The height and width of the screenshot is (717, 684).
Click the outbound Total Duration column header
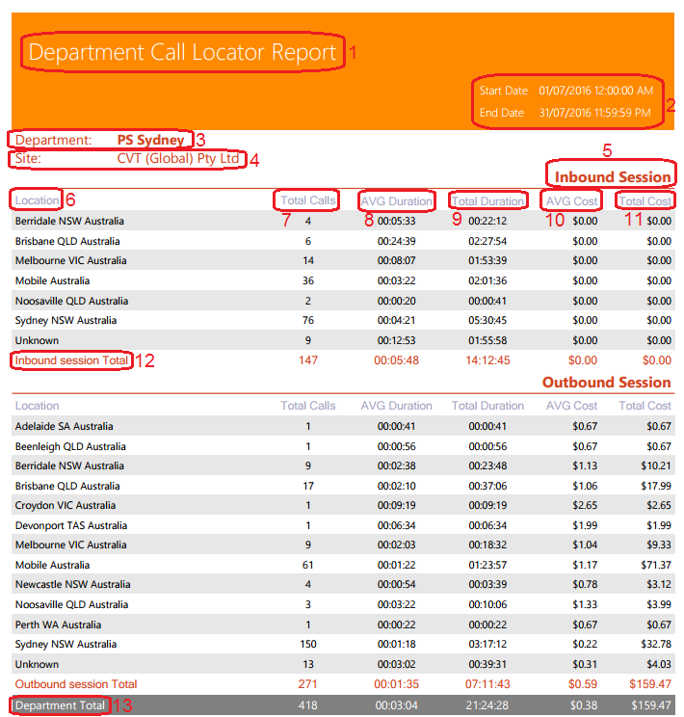(x=487, y=406)
